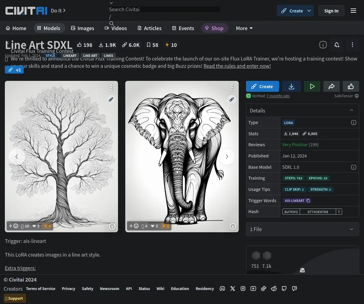Open elephant image three-dot menu
364x304 pixels.
tap(232, 88)
